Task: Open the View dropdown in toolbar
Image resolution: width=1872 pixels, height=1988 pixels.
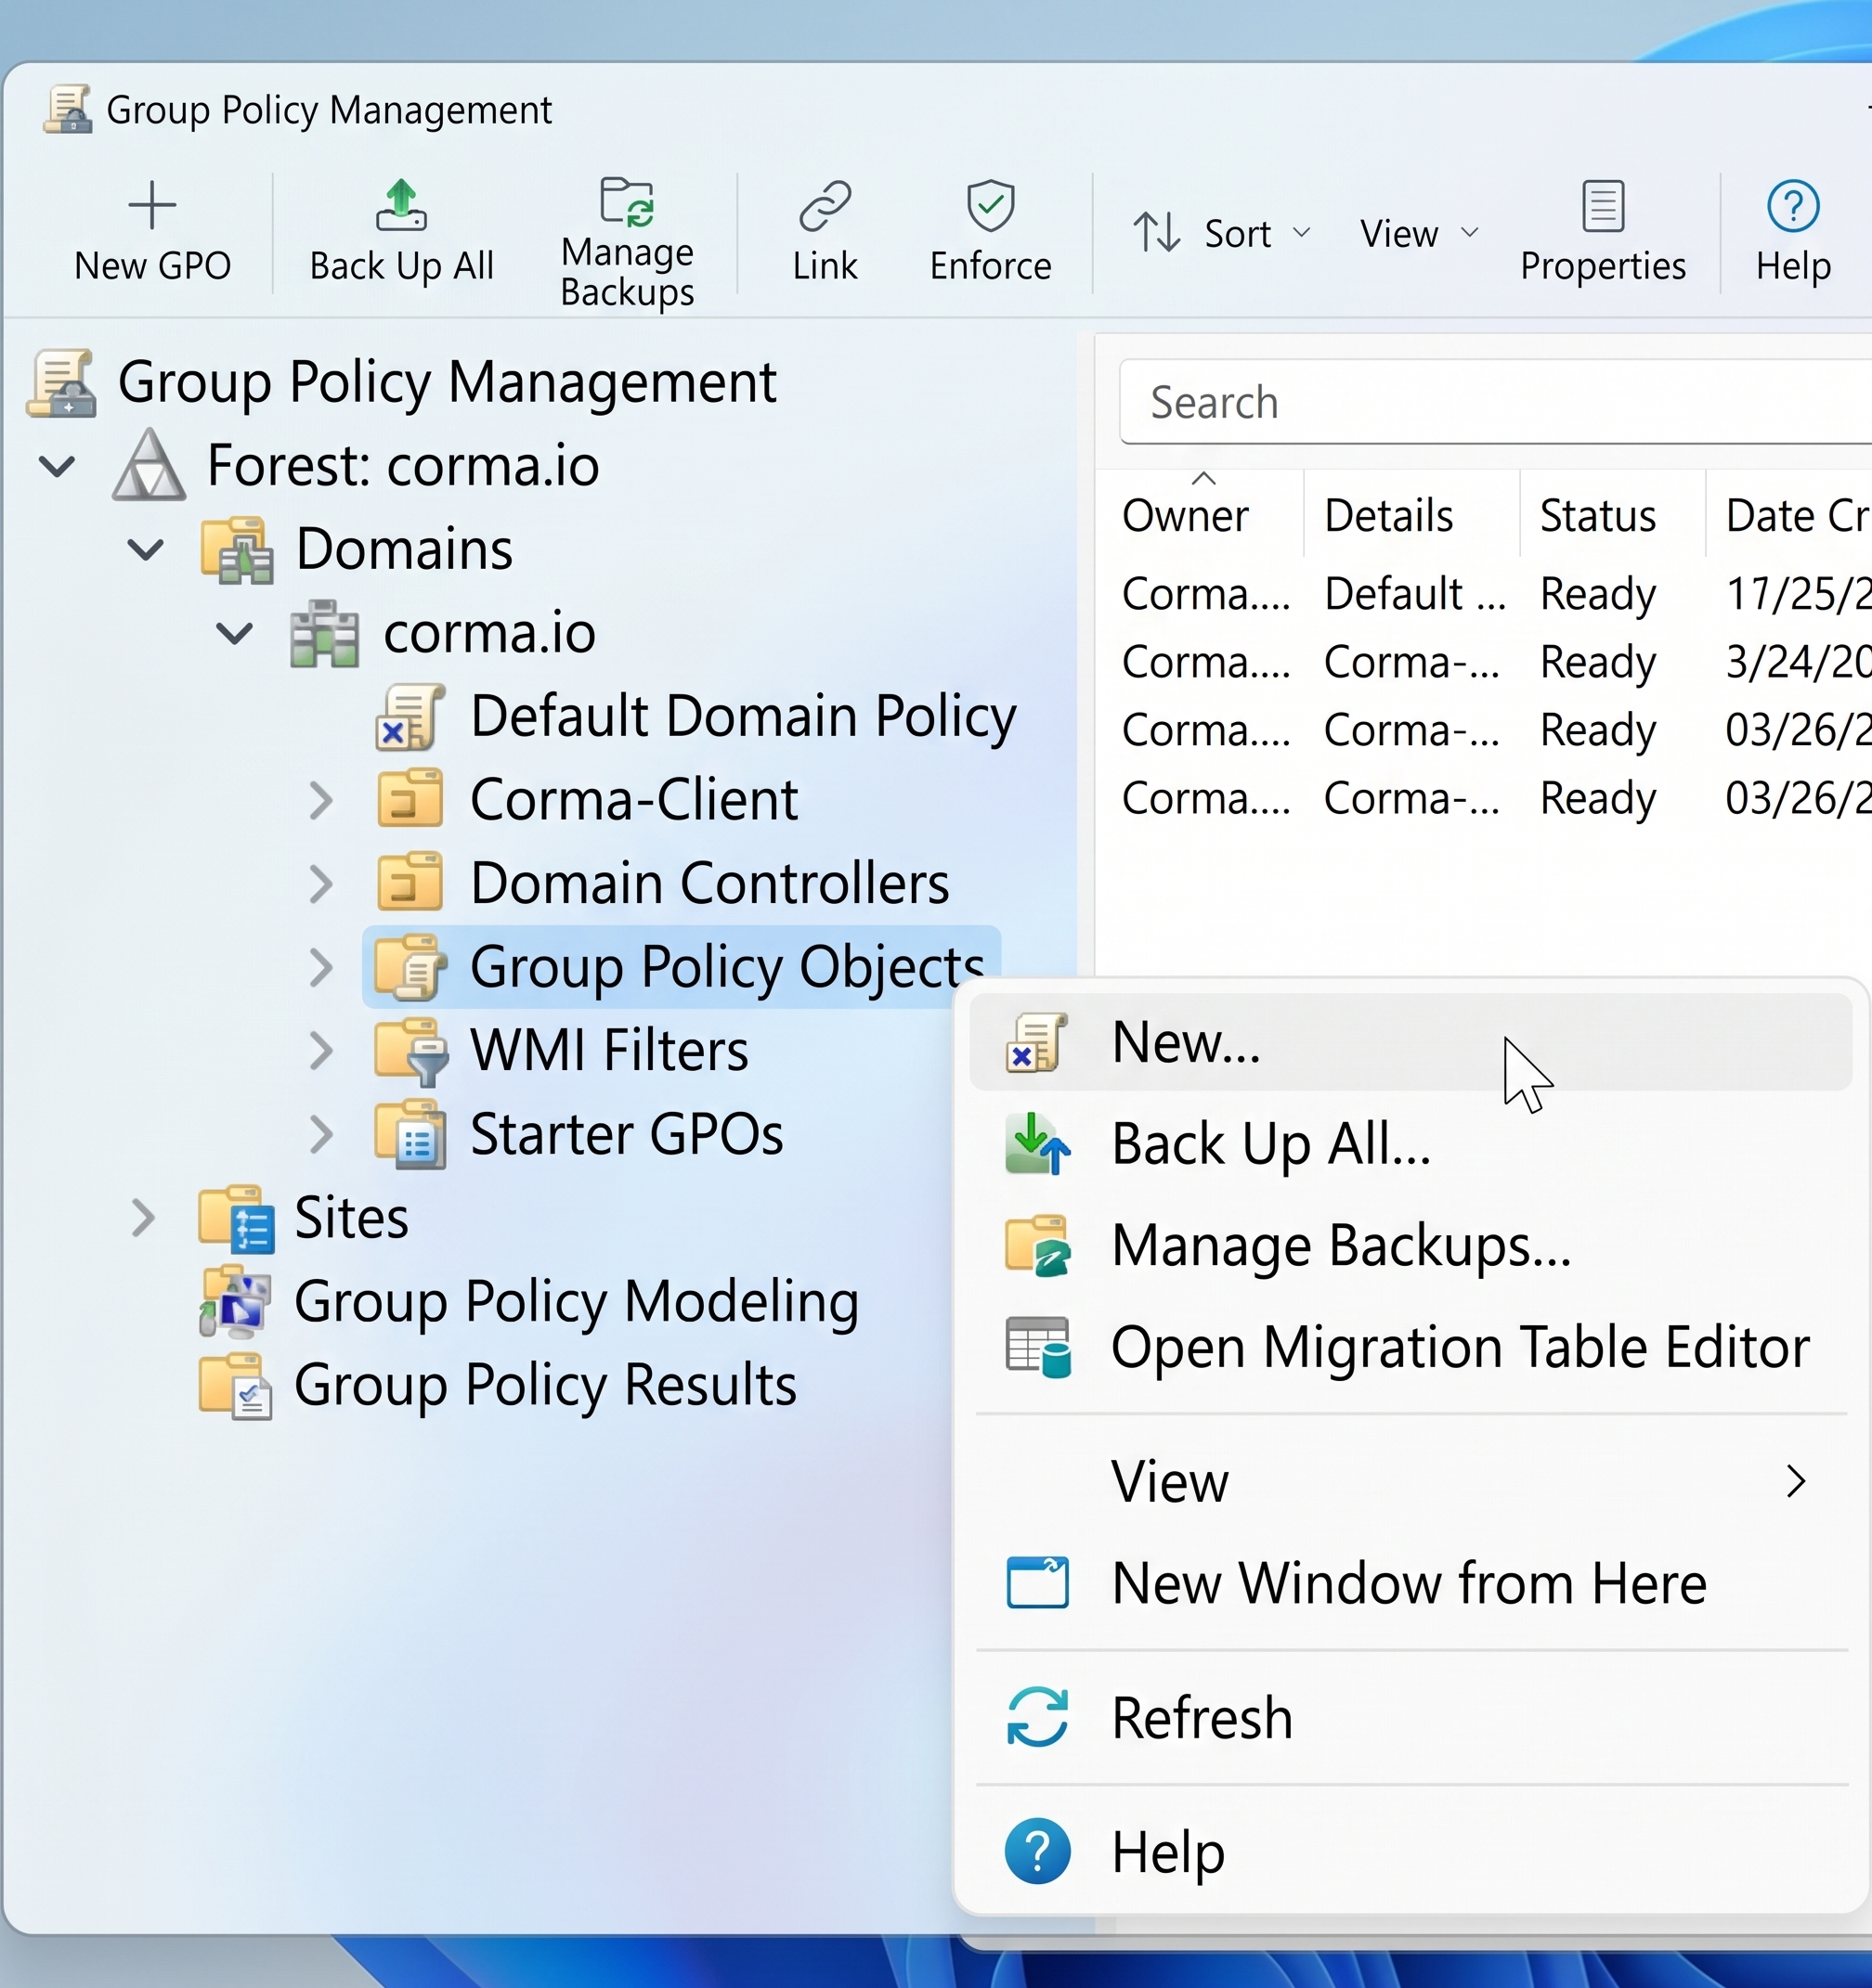Action: pos(1419,233)
